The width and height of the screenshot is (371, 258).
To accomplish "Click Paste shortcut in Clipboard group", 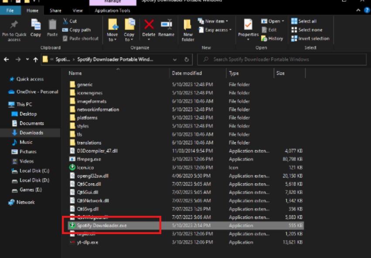I will (x=81, y=38).
